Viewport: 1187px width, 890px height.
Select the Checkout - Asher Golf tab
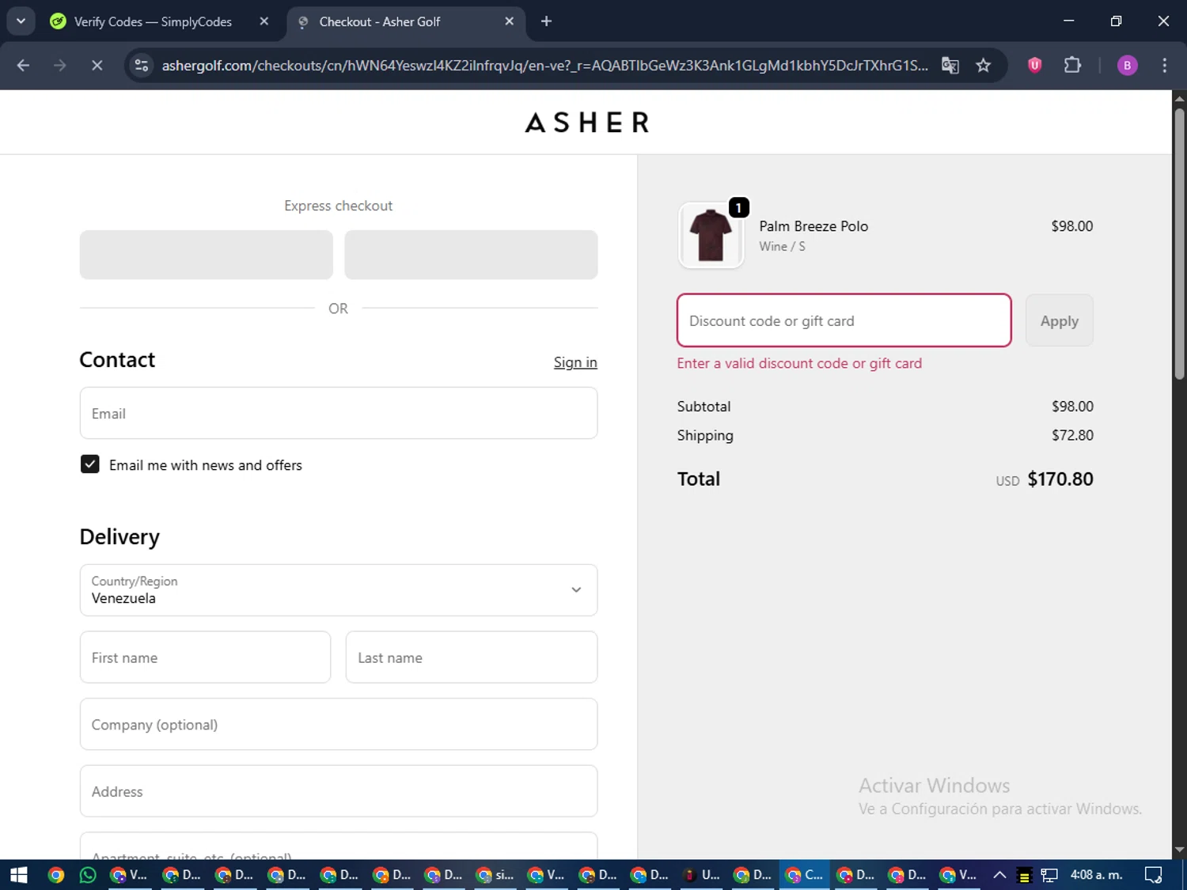point(404,21)
